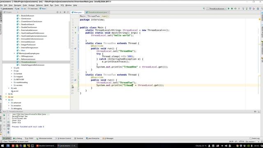Click scroll-from-source icon in the Project panel header
The width and height of the screenshot is (263, 148).
(58, 12)
